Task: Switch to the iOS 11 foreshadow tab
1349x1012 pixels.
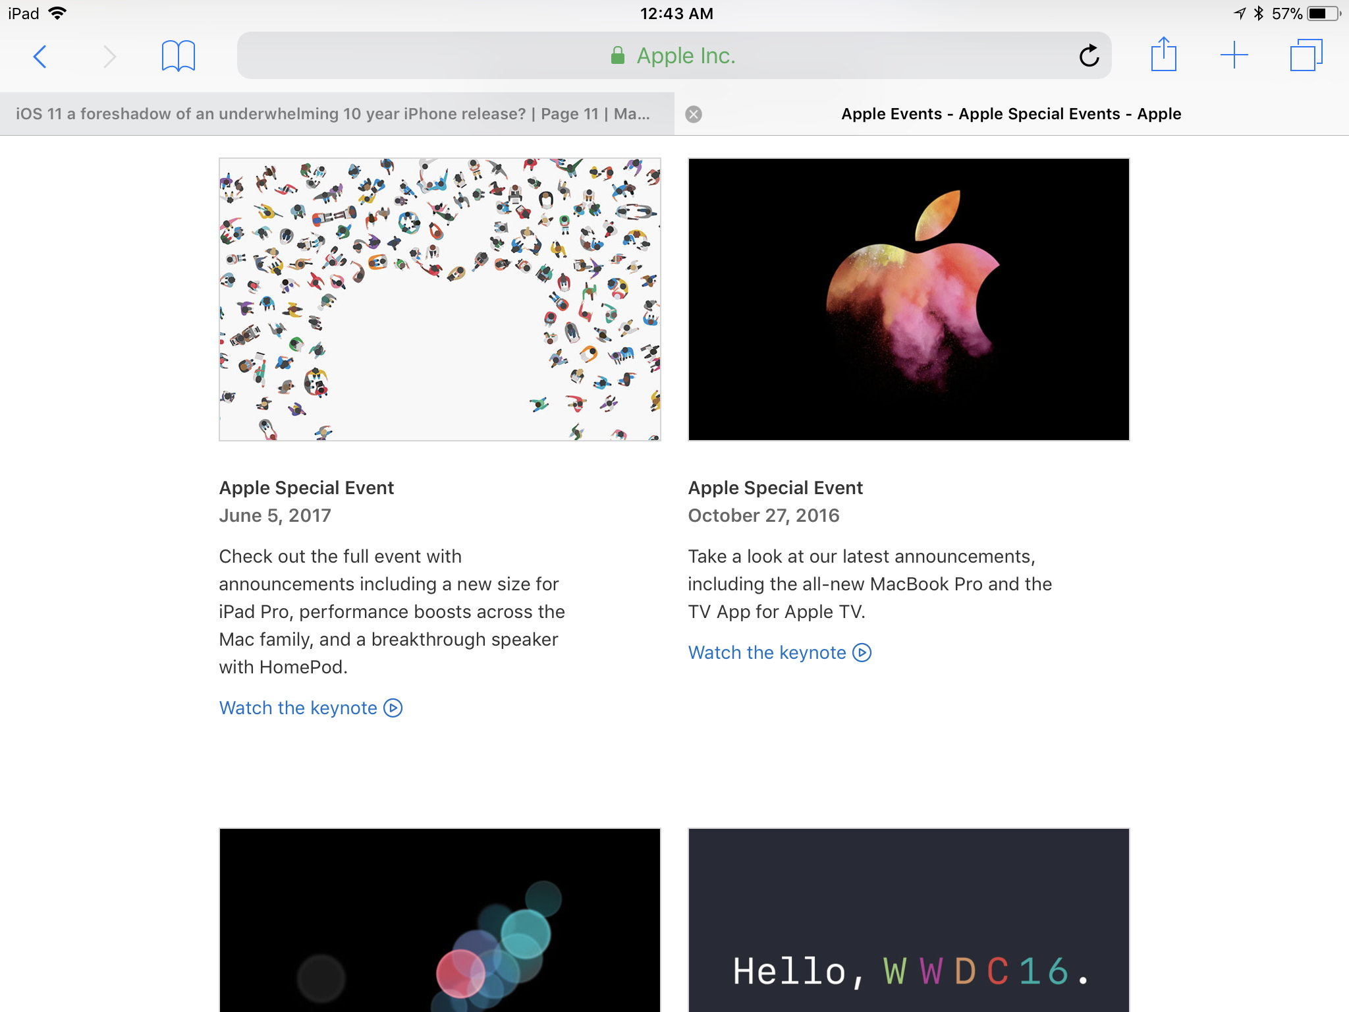Action: [333, 114]
